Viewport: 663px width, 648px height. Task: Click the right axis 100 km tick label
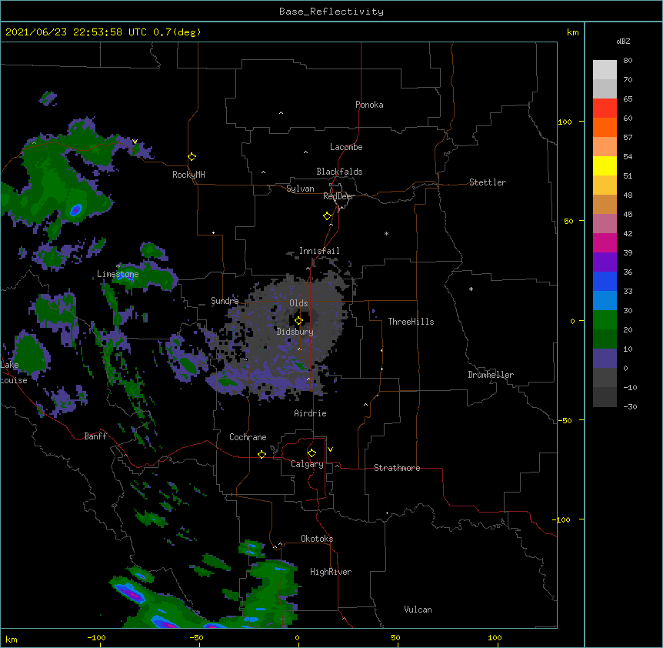coord(565,122)
